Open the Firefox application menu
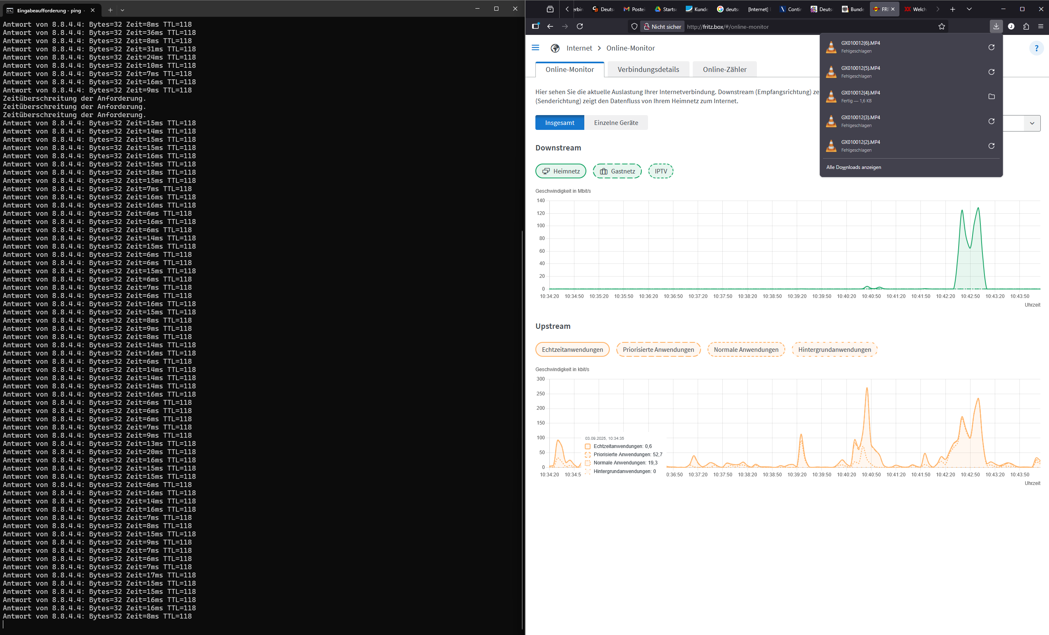1049x635 pixels. (1040, 26)
